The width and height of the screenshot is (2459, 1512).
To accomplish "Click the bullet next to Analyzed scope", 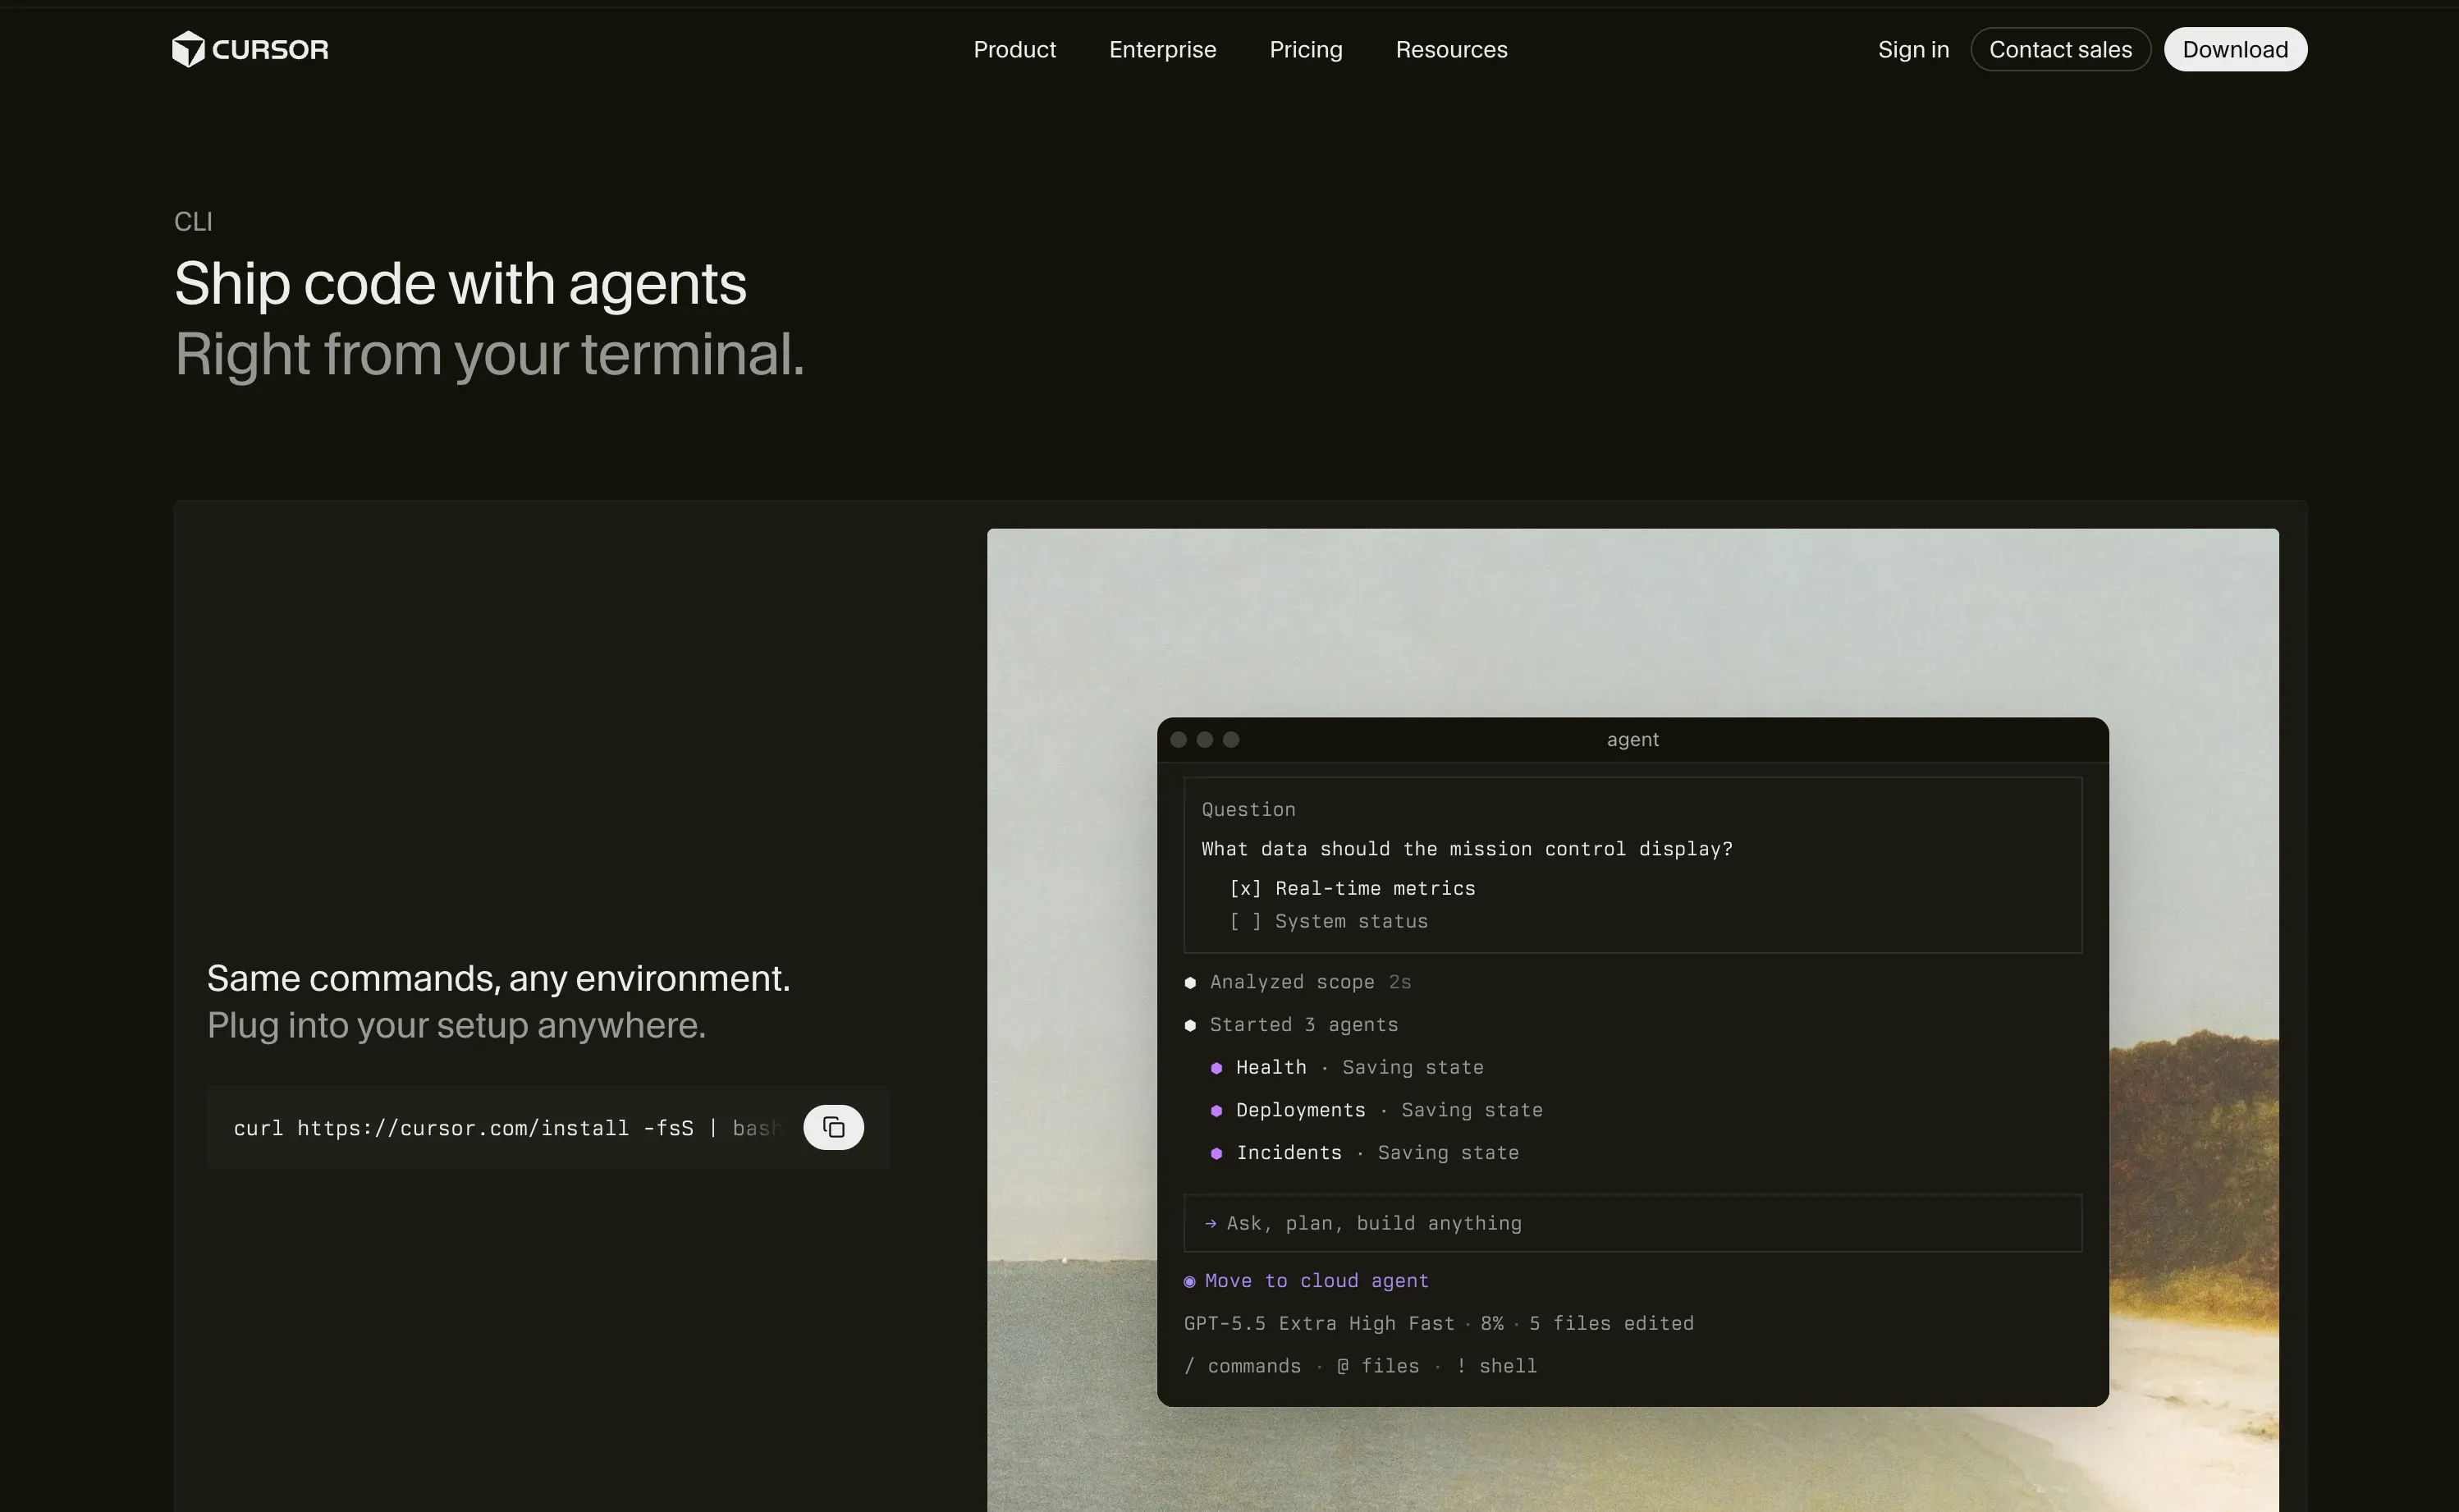I will [x=1189, y=982].
